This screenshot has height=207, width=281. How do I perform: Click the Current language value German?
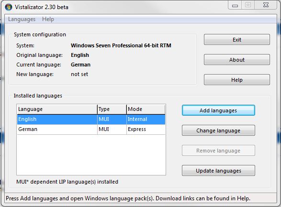pyautogui.click(x=80, y=65)
